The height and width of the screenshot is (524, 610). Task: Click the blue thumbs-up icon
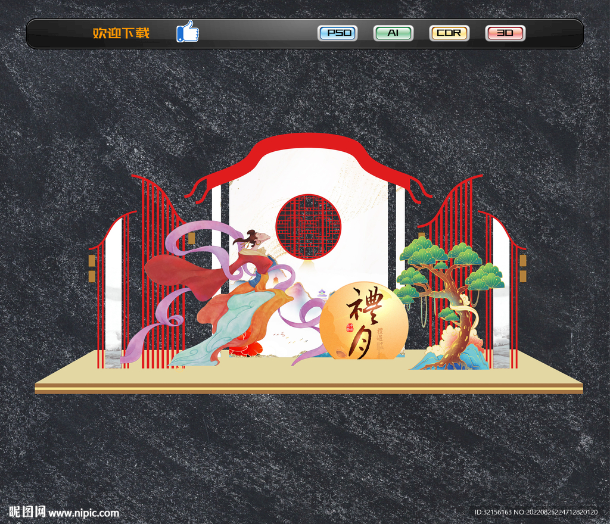pos(188,32)
